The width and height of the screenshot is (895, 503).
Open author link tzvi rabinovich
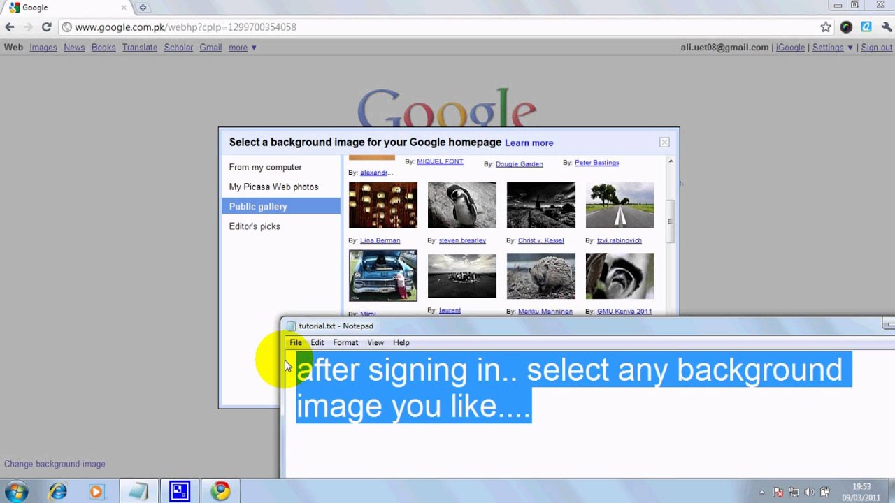click(620, 240)
